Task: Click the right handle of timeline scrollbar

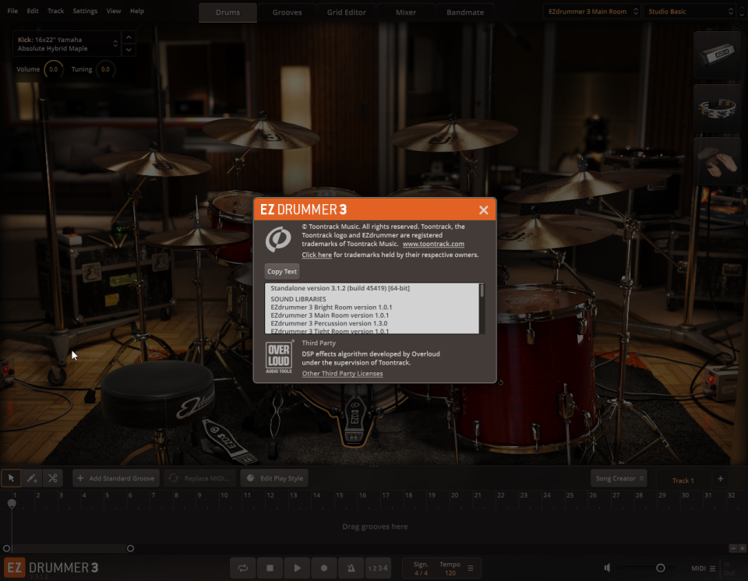Action: (130, 548)
